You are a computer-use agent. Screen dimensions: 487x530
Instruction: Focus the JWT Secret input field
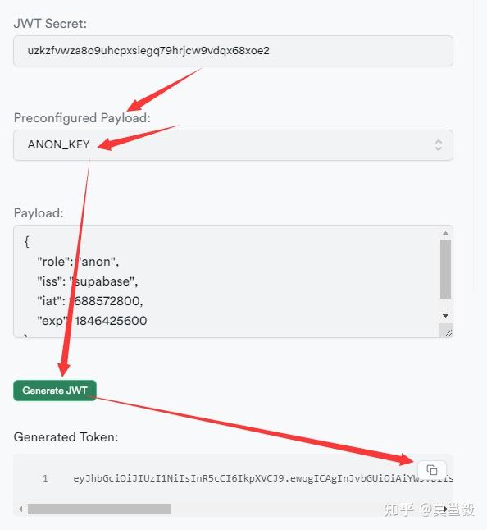pyautogui.click(x=233, y=51)
